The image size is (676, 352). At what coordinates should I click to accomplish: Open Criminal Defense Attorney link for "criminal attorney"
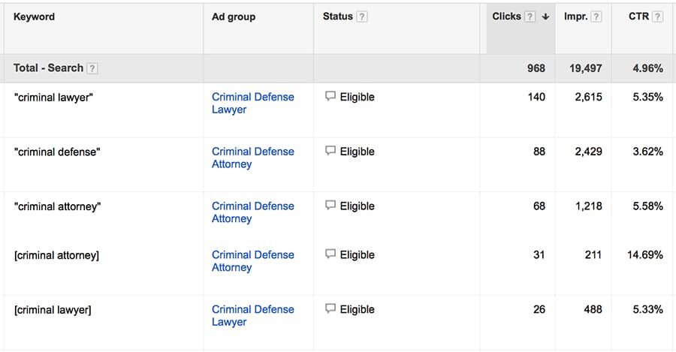pos(252,212)
